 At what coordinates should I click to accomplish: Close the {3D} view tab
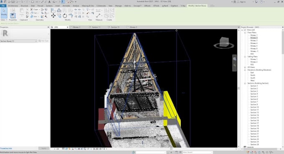68,27
